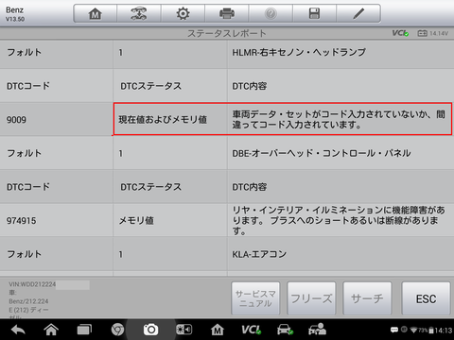
Task: Tap フォルト label in the HLMR row
Action: [25, 52]
